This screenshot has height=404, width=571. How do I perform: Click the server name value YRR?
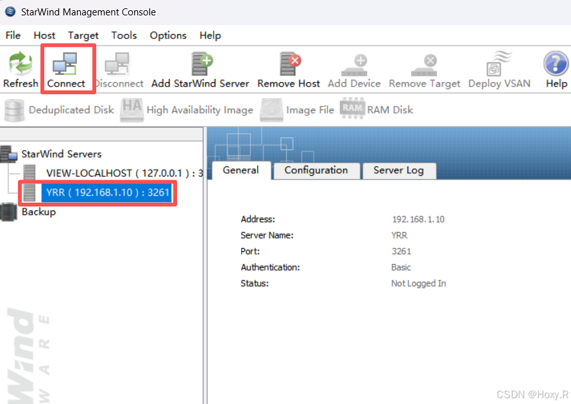pyautogui.click(x=400, y=235)
